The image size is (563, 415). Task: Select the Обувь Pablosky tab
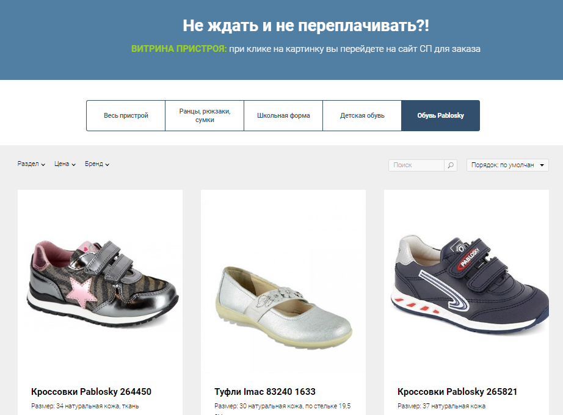tap(440, 115)
